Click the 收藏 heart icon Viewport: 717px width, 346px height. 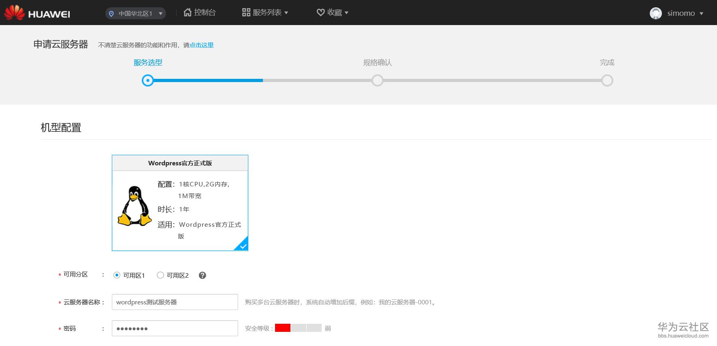[x=320, y=13]
